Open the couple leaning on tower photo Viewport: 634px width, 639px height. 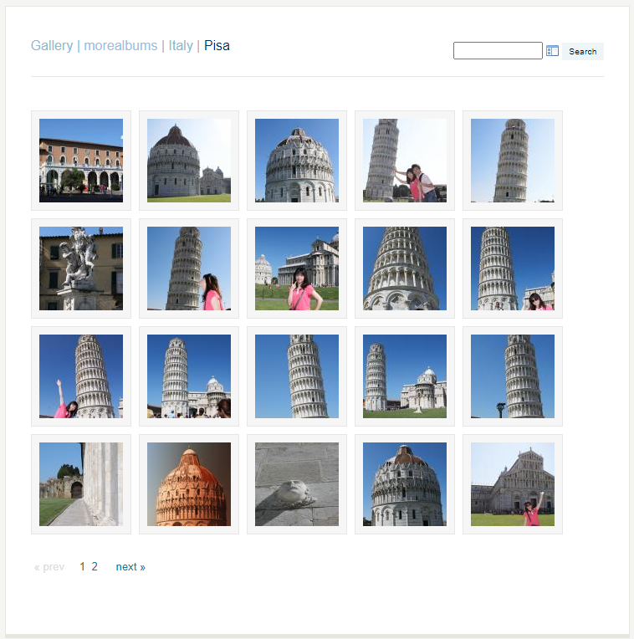(x=405, y=161)
